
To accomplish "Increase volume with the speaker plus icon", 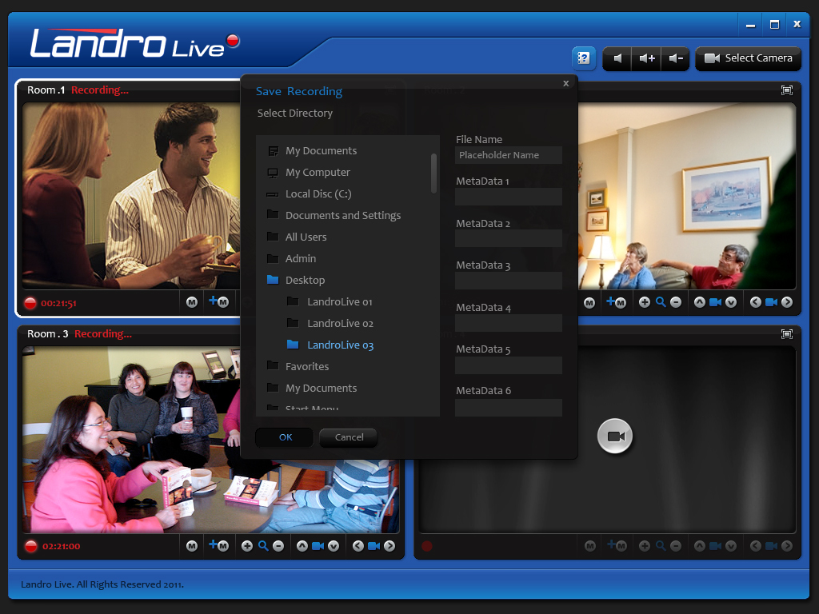I will pyautogui.click(x=646, y=58).
